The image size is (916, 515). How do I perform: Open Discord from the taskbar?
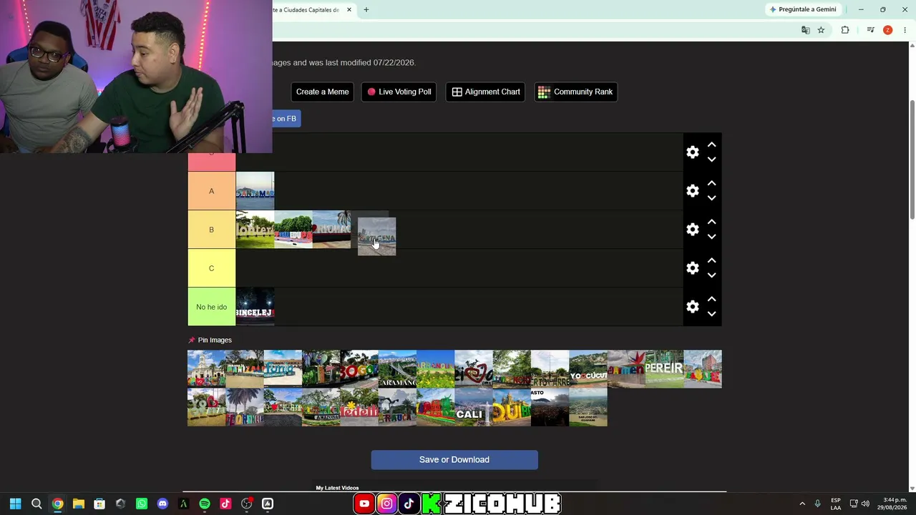[162, 504]
